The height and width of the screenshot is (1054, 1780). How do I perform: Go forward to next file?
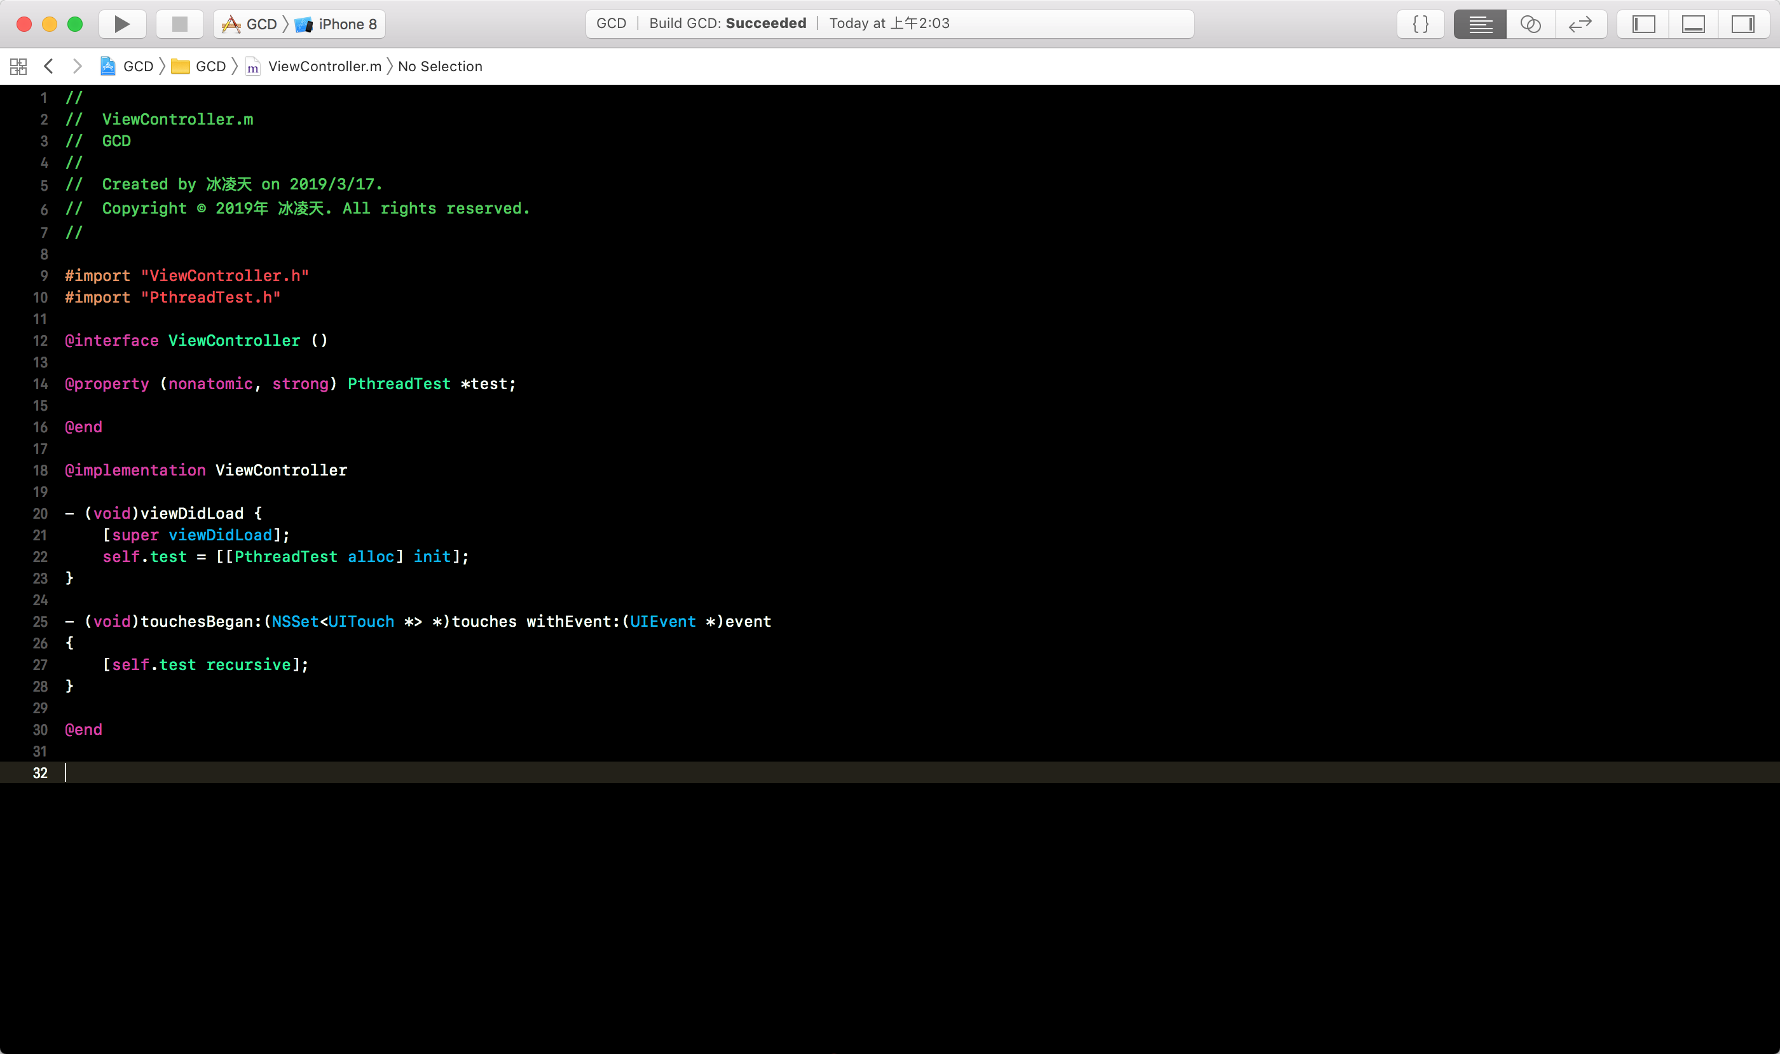(x=78, y=66)
